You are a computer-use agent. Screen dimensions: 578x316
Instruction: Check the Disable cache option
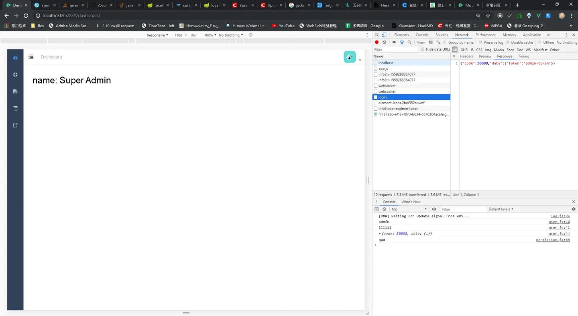click(x=508, y=42)
